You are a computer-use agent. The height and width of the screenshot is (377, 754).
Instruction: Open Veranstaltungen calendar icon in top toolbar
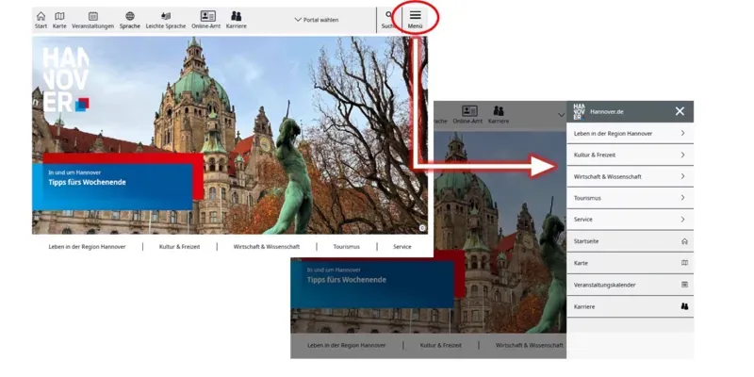(x=93, y=16)
